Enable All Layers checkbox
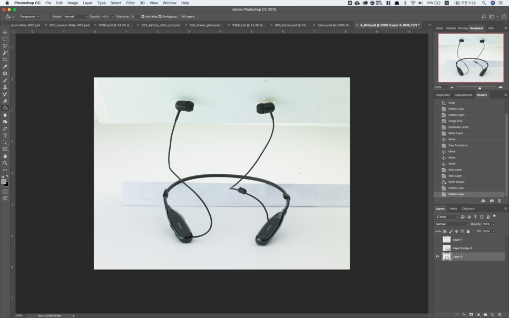The image size is (509, 318). pos(180,16)
